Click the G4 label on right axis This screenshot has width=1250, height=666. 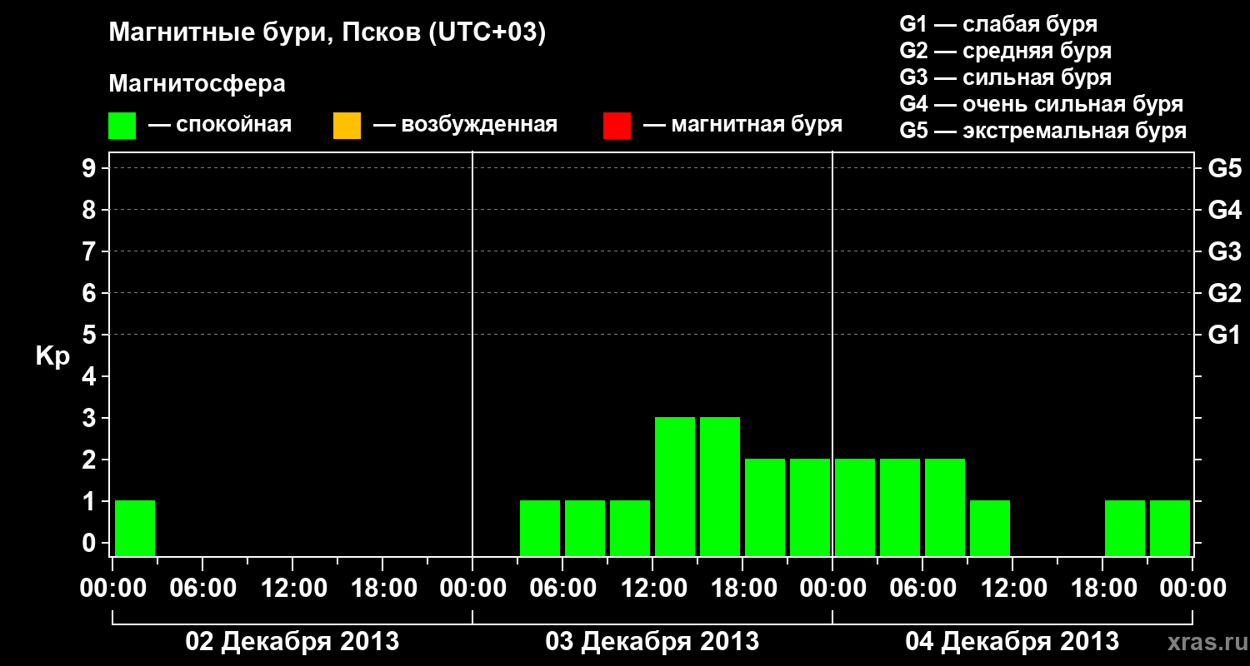[x=1224, y=210]
